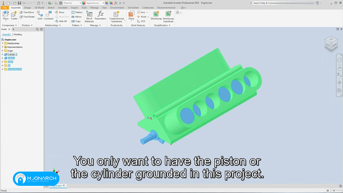Click the Help question mark button
This screenshot has width=343, height=193.
(x=317, y=3)
